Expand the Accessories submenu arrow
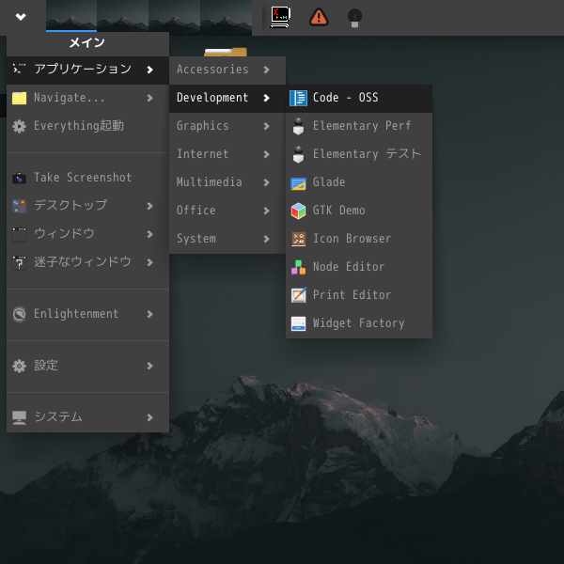564x564 pixels. [266, 70]
